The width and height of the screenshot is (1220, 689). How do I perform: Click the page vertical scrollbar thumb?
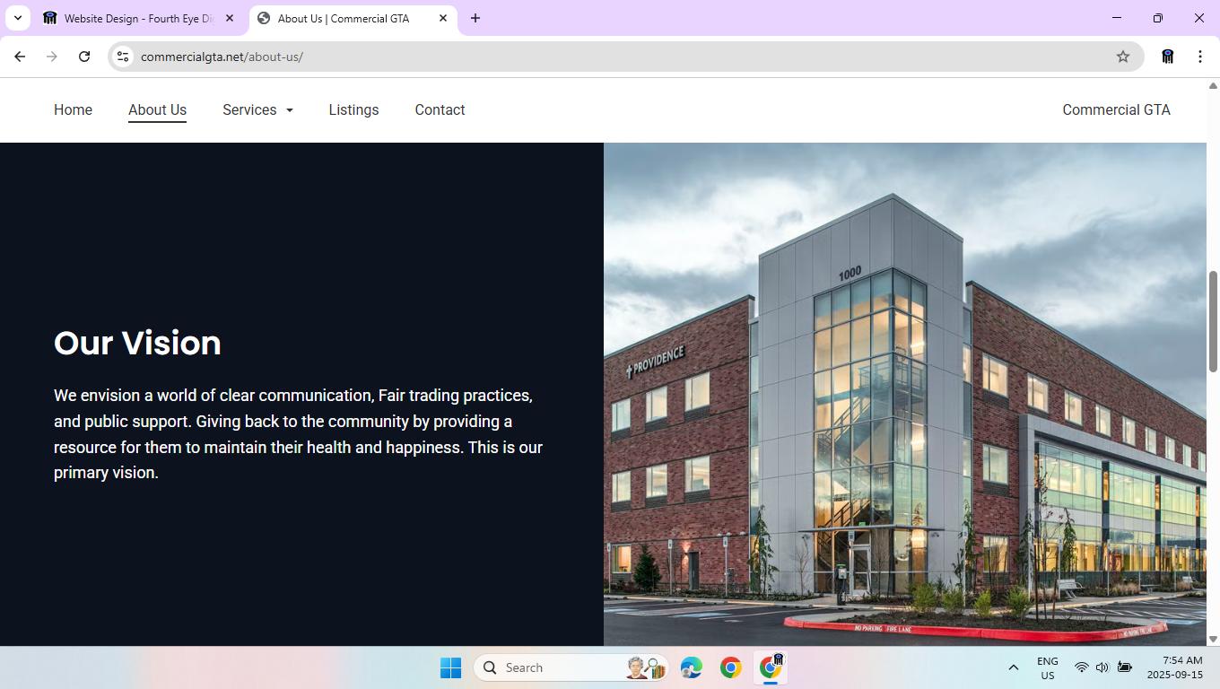tap(1213, 321)
